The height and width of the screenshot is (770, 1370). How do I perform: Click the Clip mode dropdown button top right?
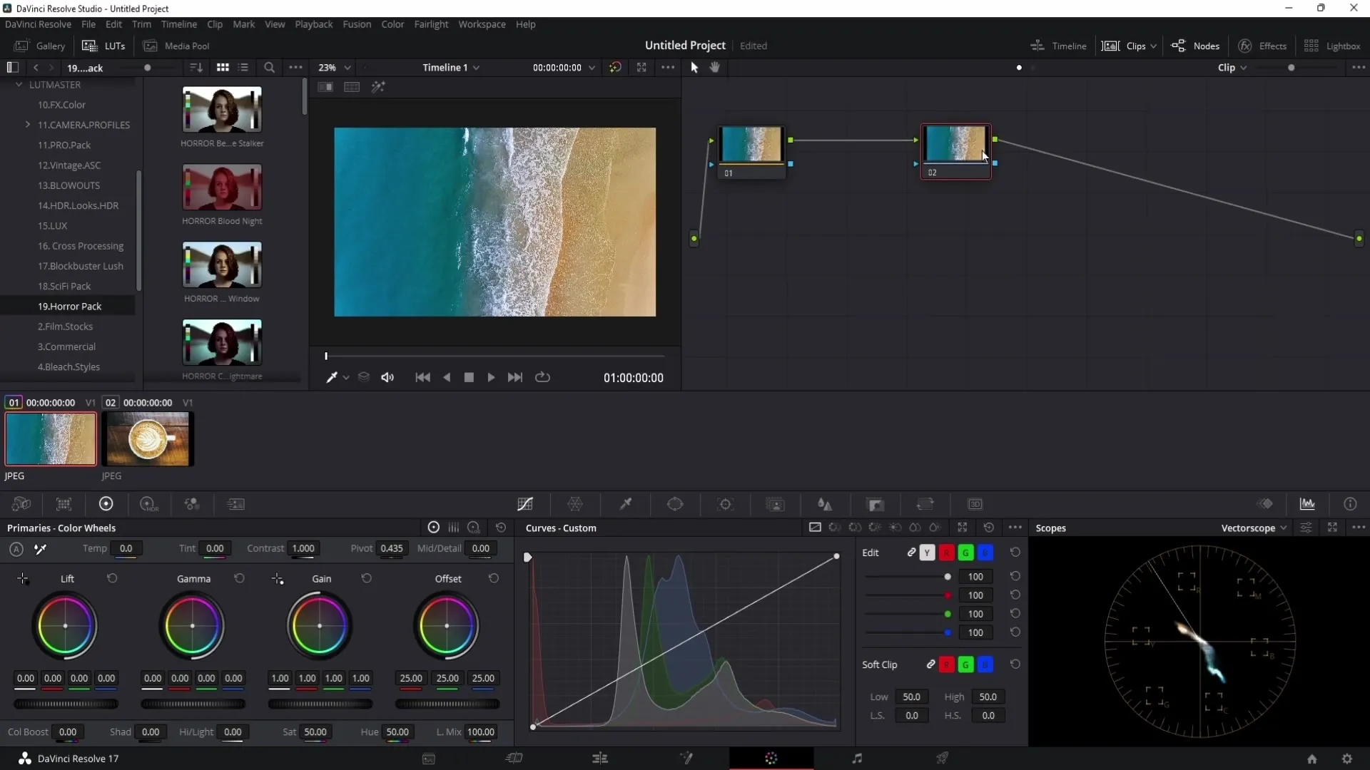(1234, 67)
